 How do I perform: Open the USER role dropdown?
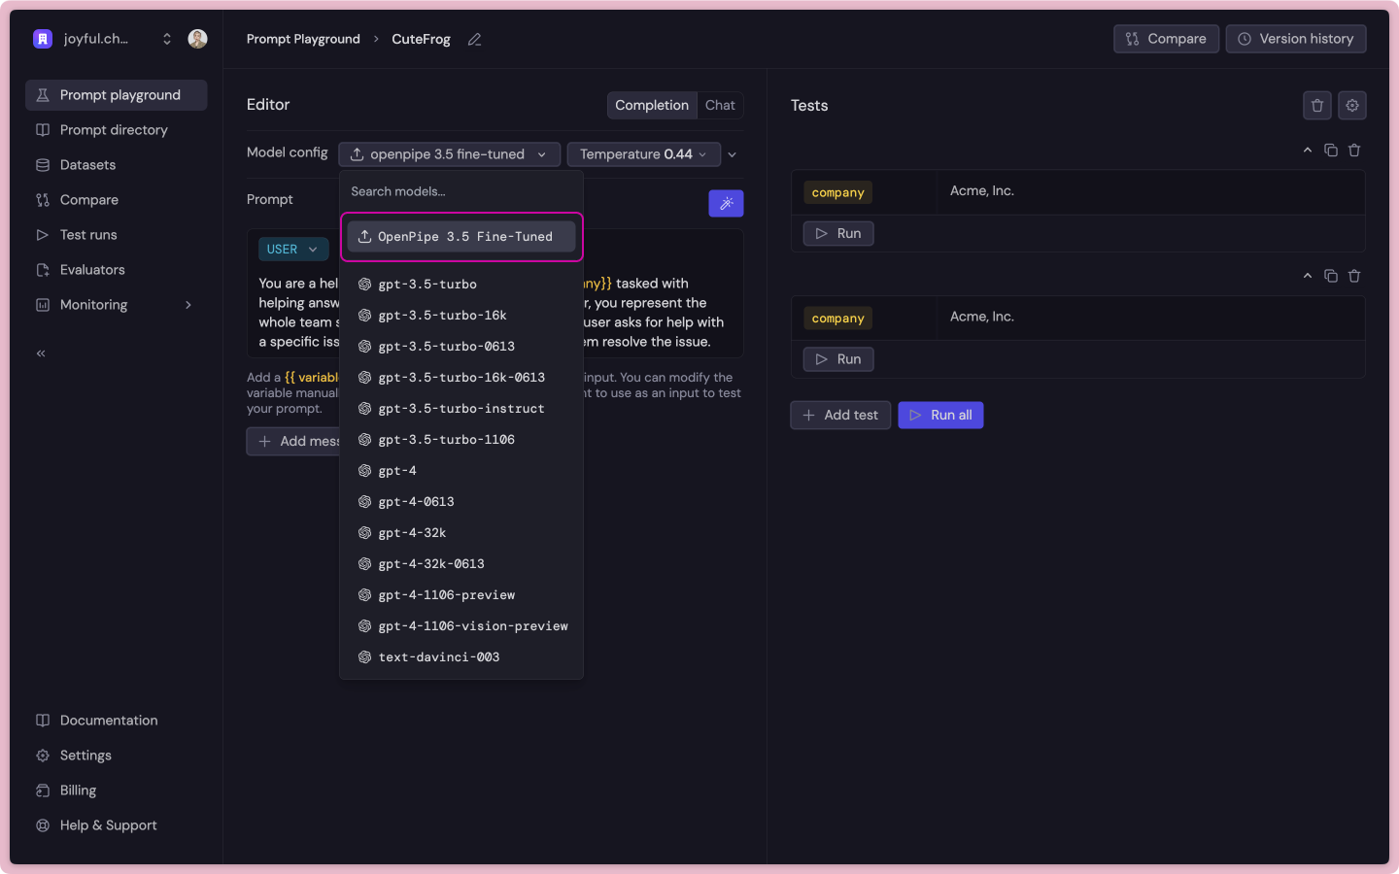(293, 250)
